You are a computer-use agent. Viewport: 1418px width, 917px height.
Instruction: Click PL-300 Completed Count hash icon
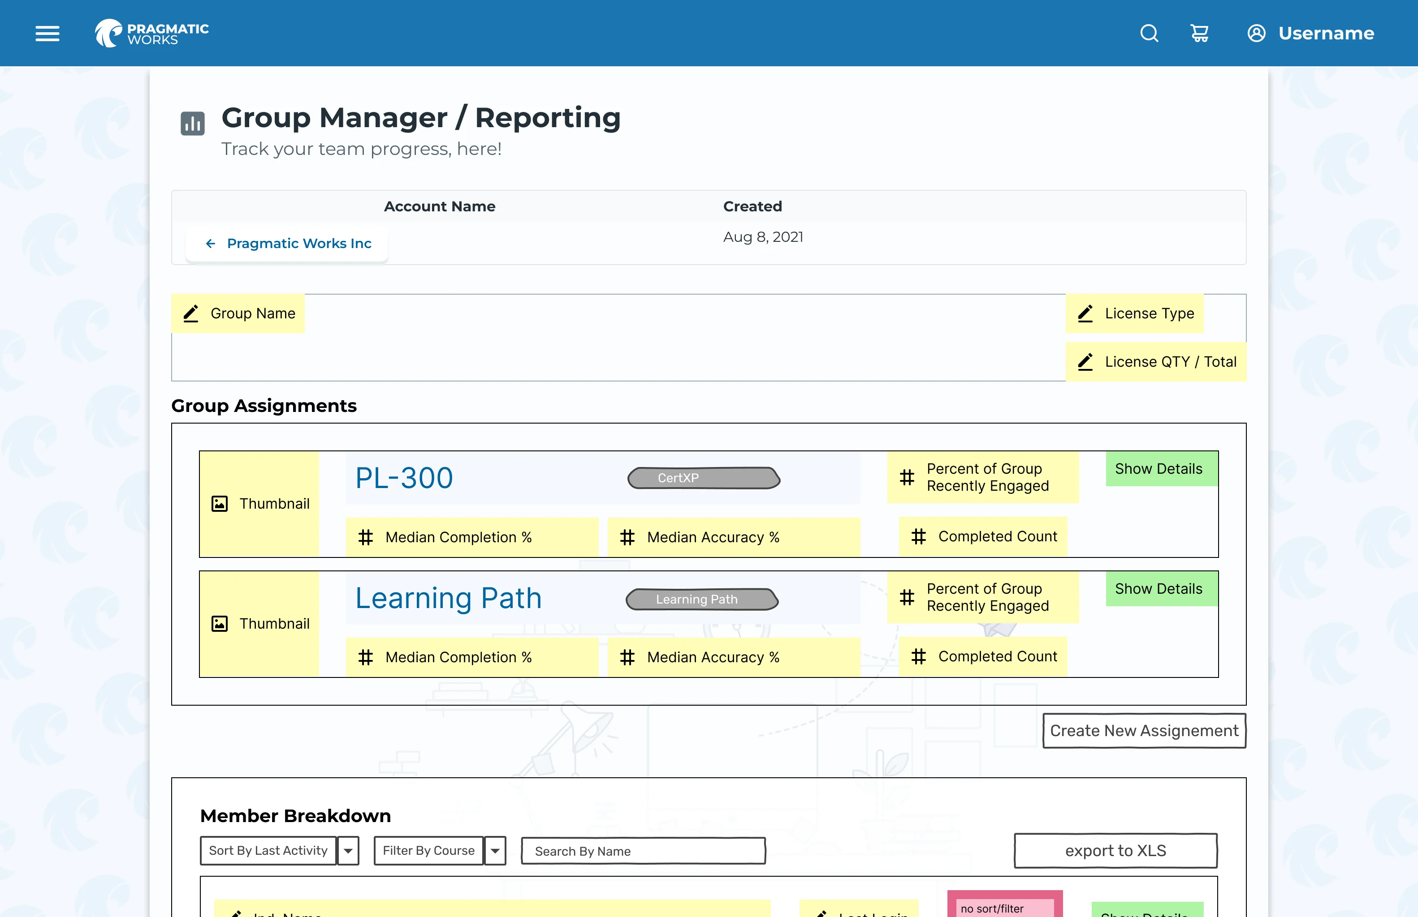(x=919, y=537)
